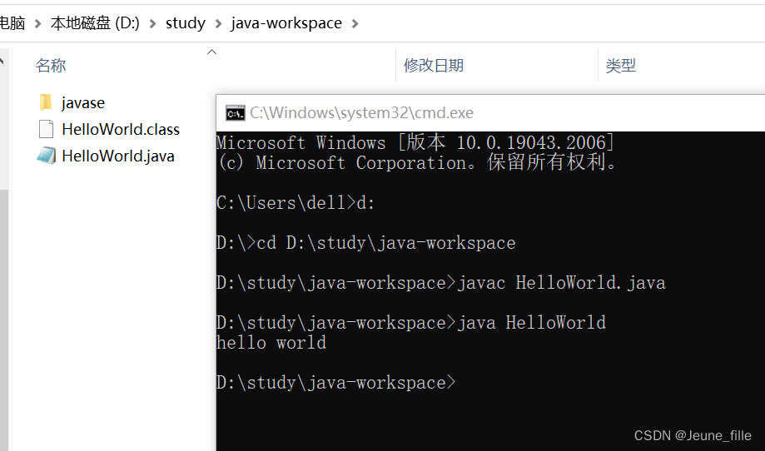Screen dimensions: 765x451
Task: Open javase folder name
Action: 83,103
